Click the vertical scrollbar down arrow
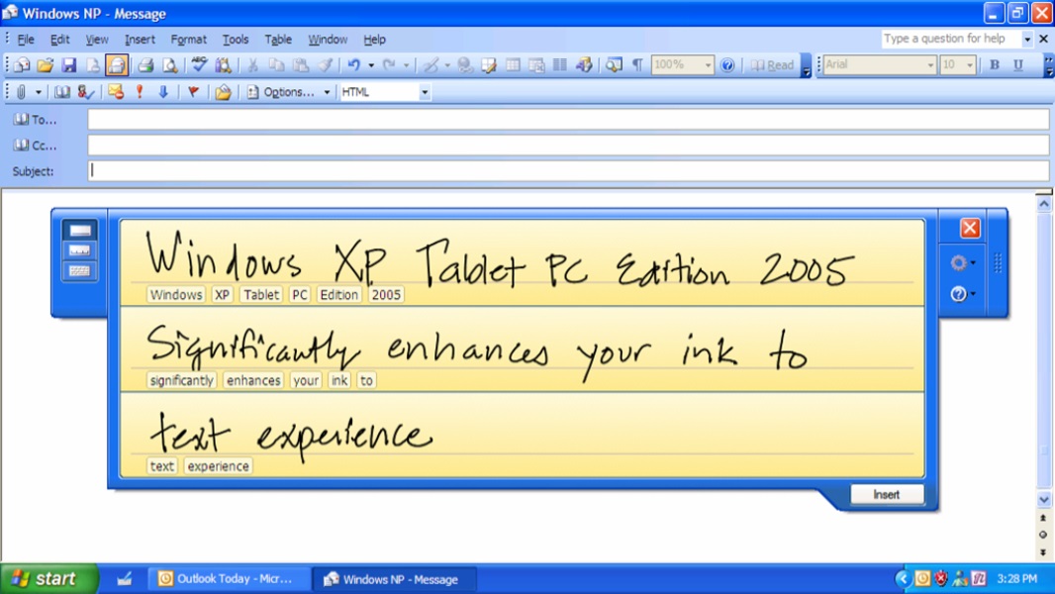Viewport: 1055px width, 594px height. click(1043, 501)
